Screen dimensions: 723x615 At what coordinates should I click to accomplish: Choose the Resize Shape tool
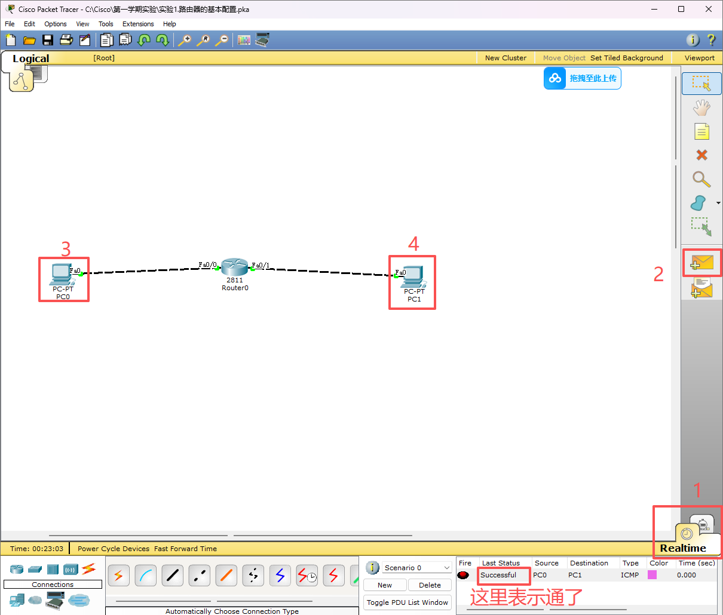pyautogui.click(x=701, y=227)
